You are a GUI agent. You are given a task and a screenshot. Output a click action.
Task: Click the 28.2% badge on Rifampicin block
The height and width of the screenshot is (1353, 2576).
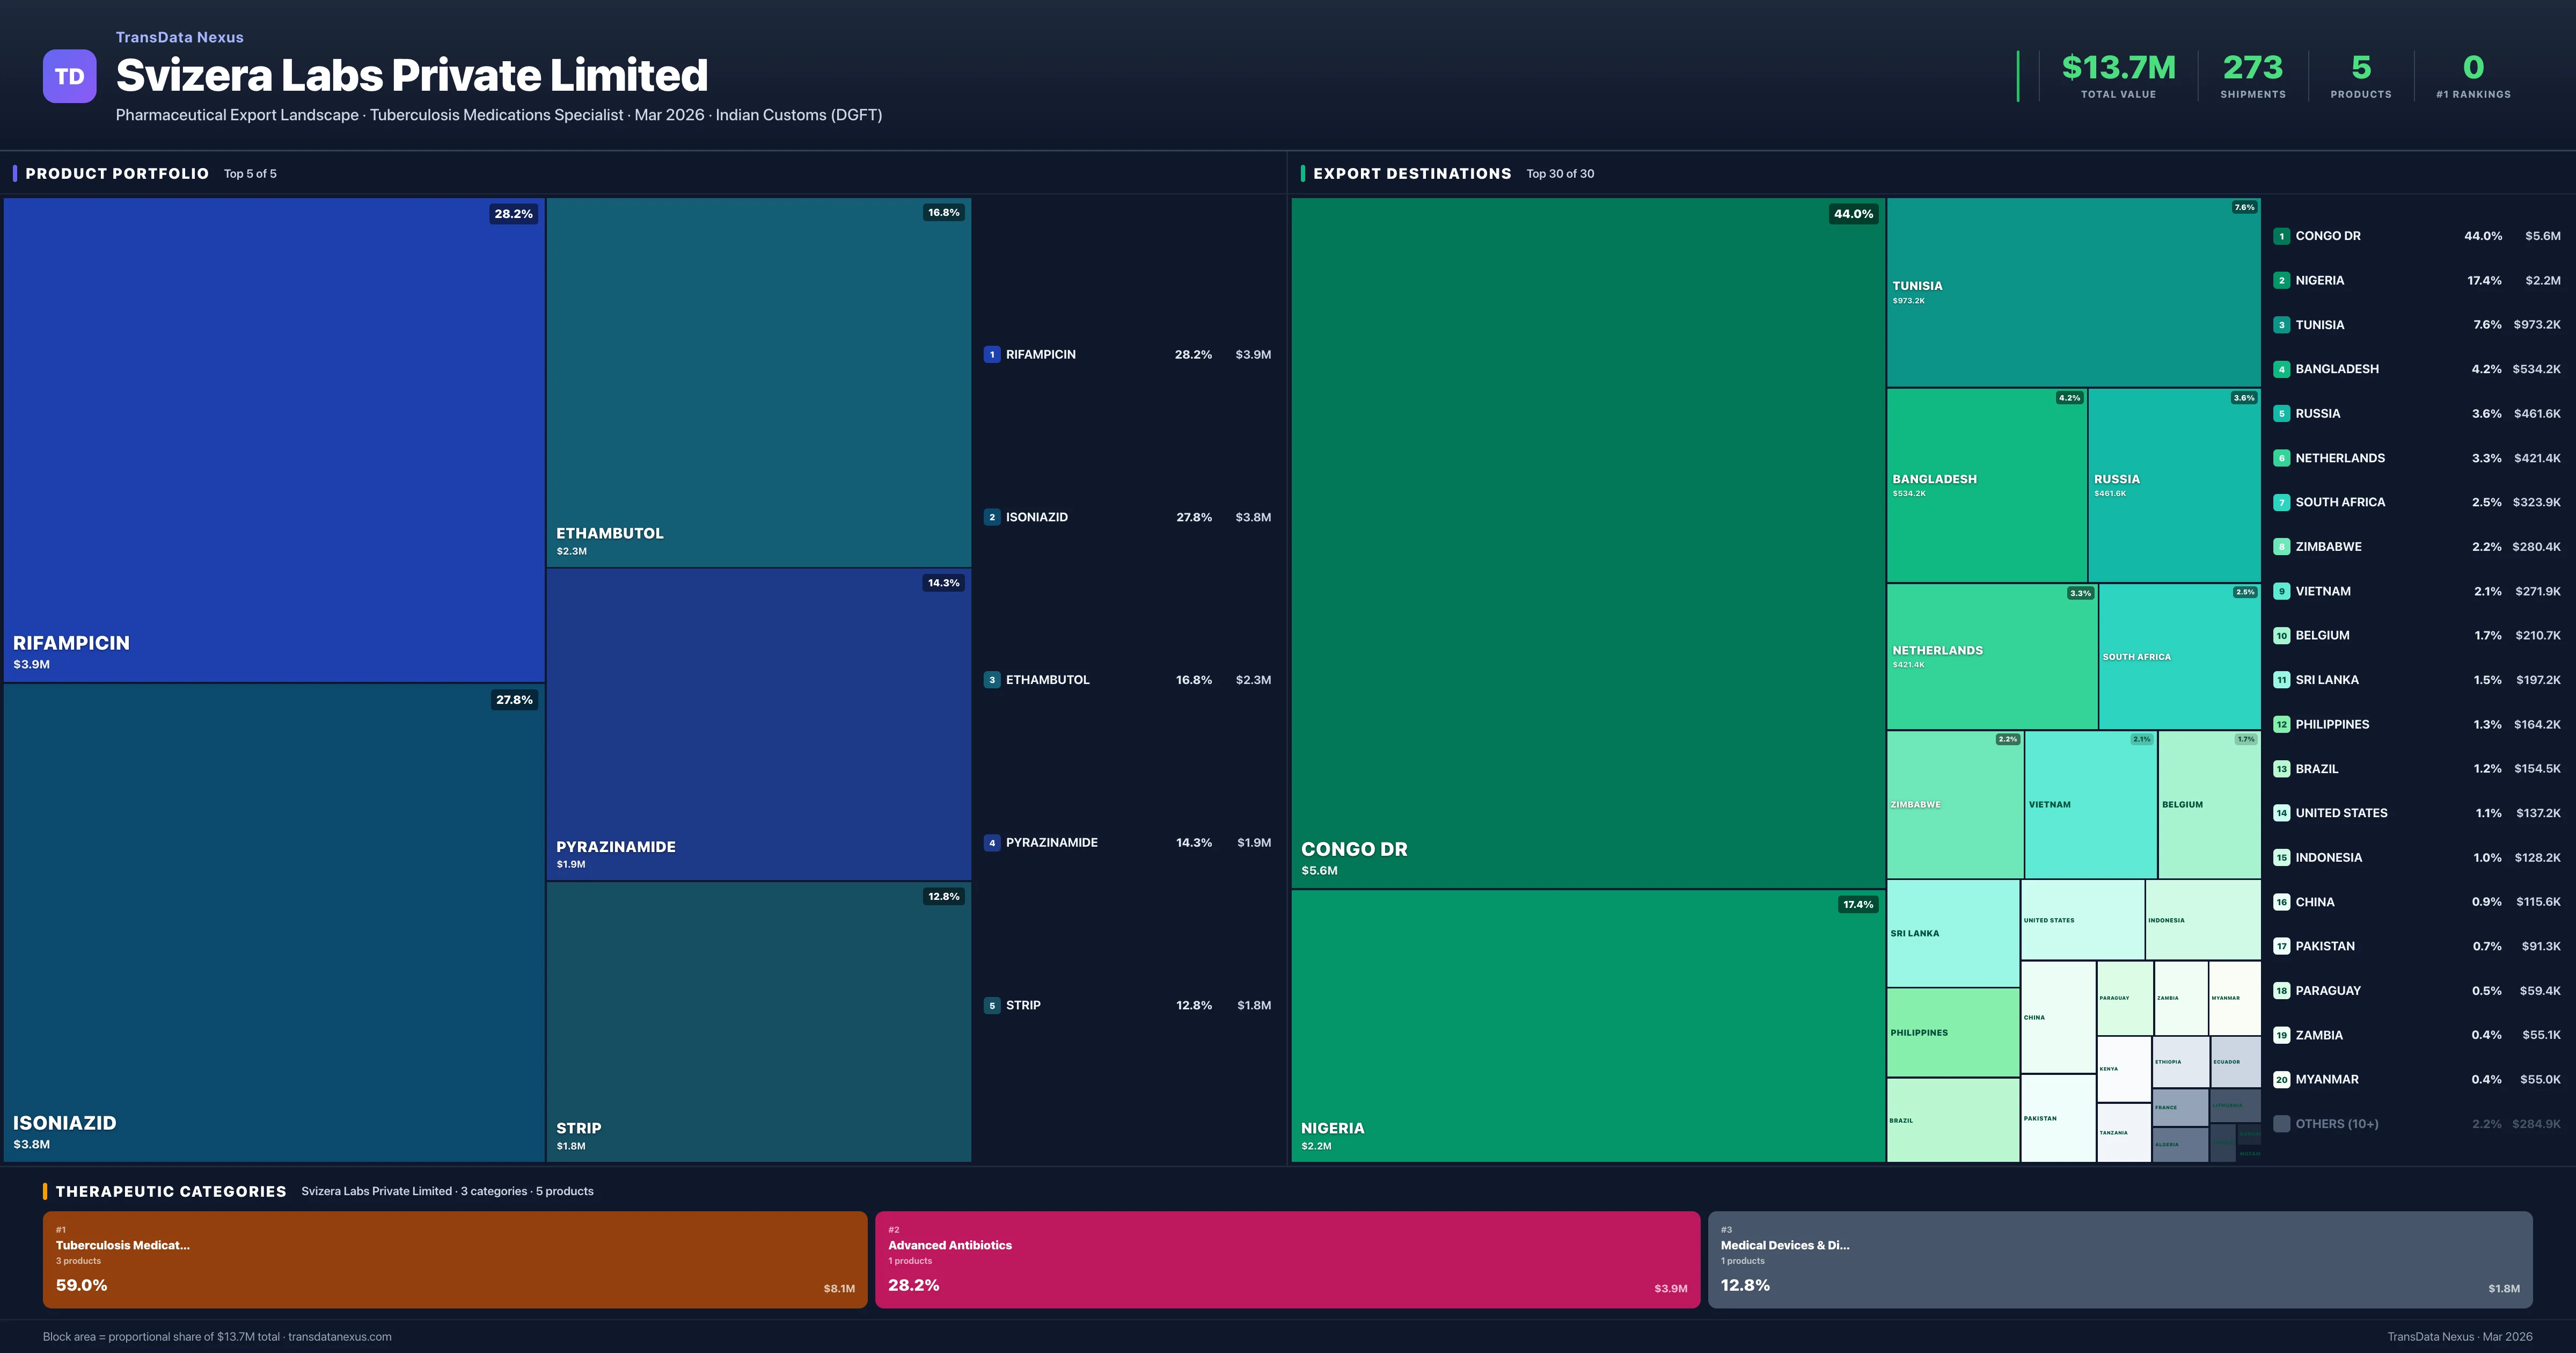513,214
